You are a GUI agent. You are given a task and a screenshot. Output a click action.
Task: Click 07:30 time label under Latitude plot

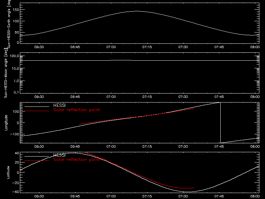coord(183,196)
